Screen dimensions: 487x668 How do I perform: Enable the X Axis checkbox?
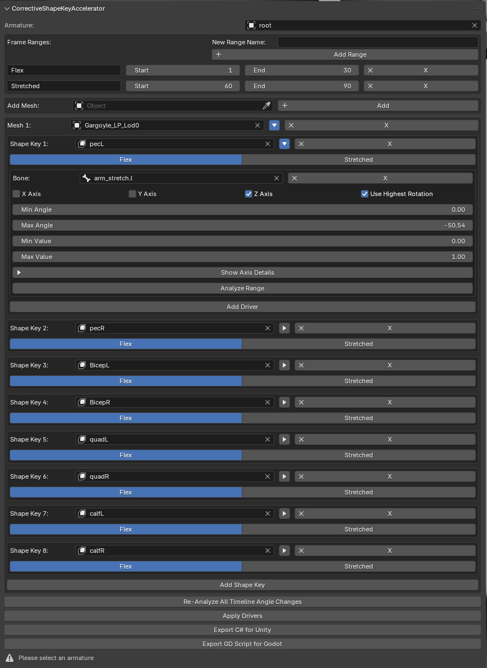click(x=16, y=194)
